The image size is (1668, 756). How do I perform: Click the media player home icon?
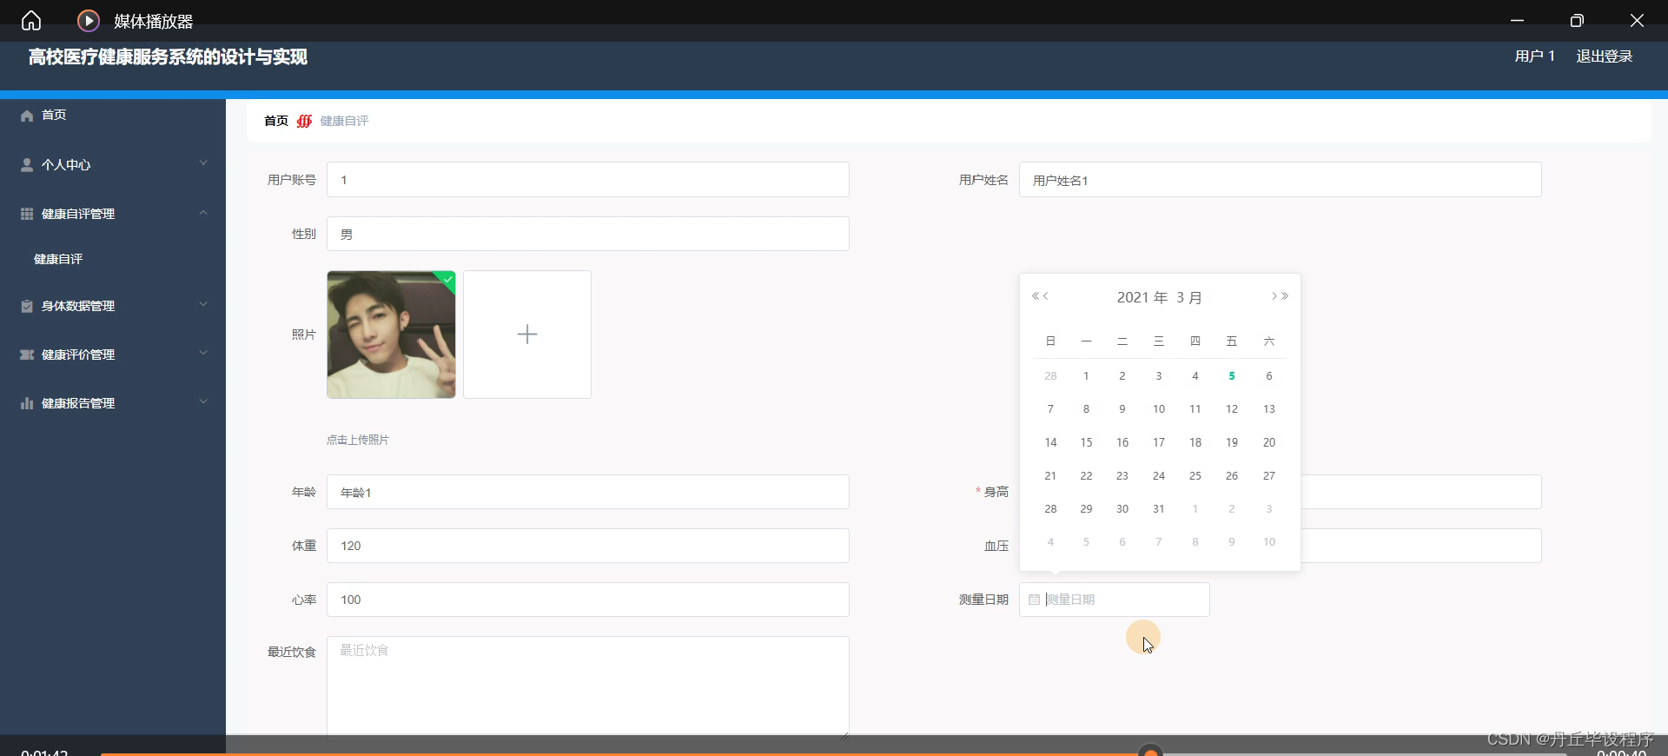31,21
